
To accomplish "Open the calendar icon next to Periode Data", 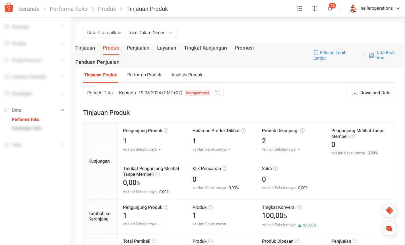I will pos(217,93).
